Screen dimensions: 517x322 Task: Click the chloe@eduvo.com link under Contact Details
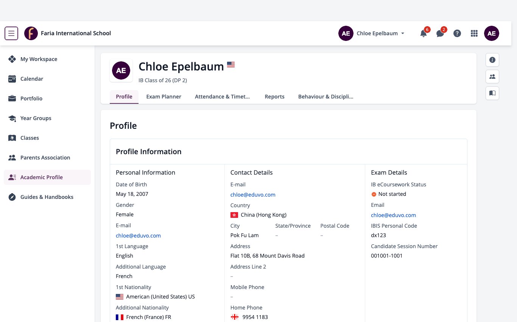pos(253,195)
